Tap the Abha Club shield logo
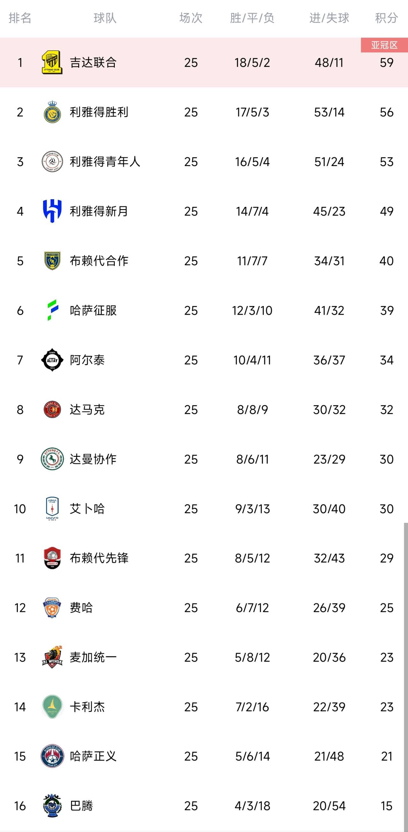 pyautogui.click(x=52, y=509)
